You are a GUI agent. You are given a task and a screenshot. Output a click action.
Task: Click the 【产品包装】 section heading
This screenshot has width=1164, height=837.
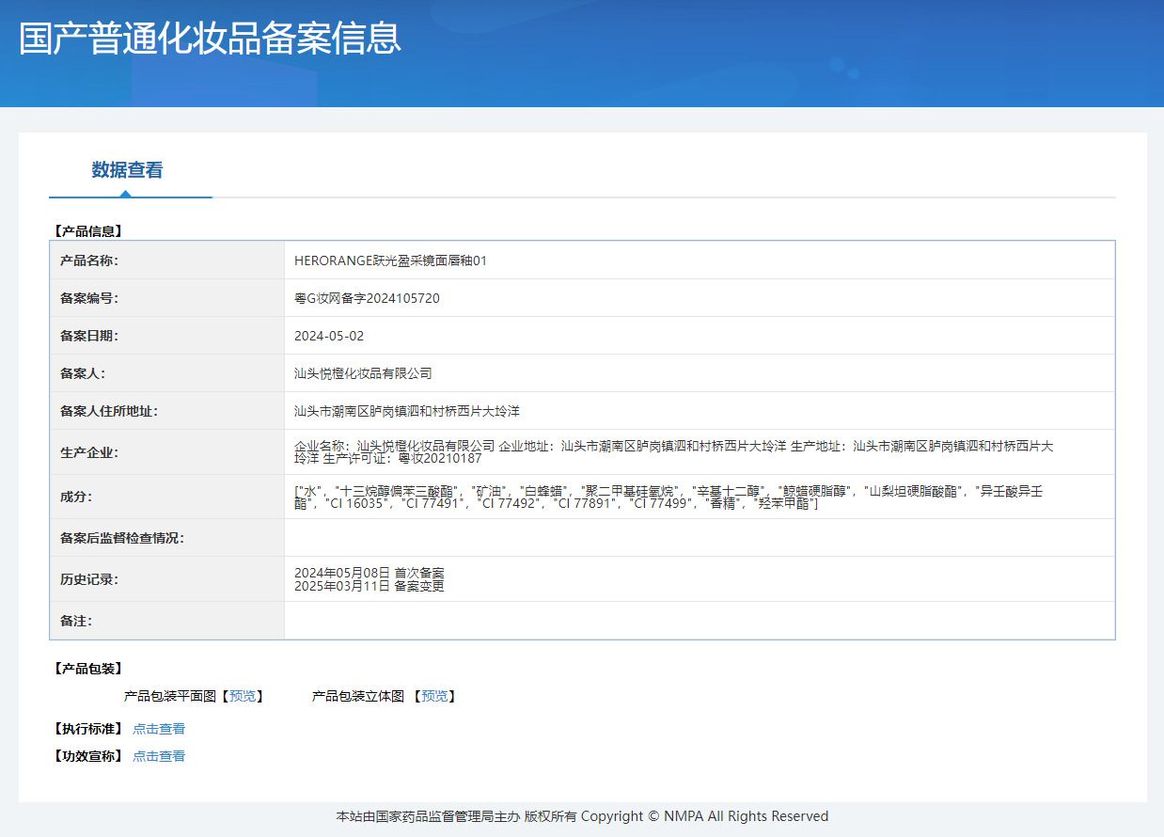click(x=88, y=669)
